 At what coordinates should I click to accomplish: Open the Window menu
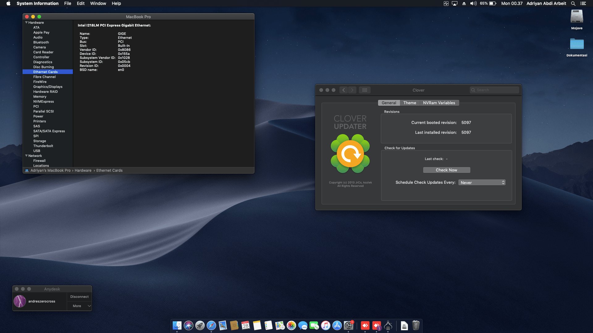click(98, 3)
